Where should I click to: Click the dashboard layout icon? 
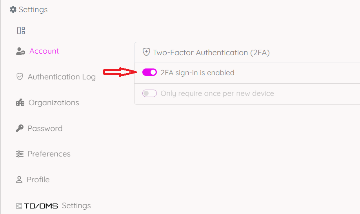(x=21, y=31)
